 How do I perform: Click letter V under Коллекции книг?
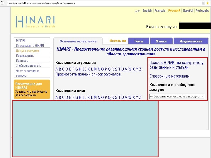pyautogui.click(x=126, y=97)
